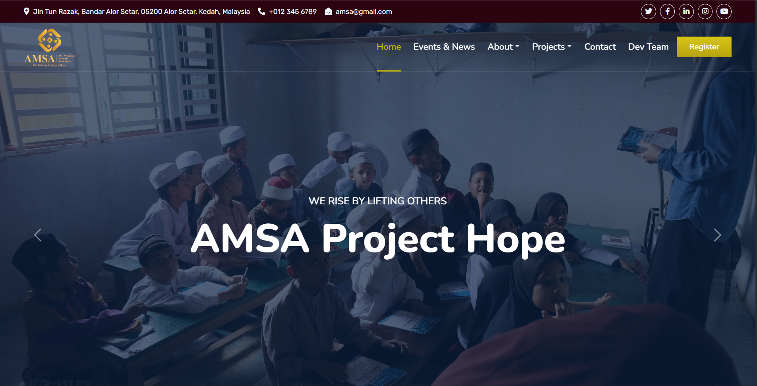Go to previous carousel slide
Screen dimensions: 757x386
point(38,235)
